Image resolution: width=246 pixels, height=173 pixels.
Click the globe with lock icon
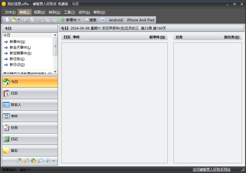point(33,161)
